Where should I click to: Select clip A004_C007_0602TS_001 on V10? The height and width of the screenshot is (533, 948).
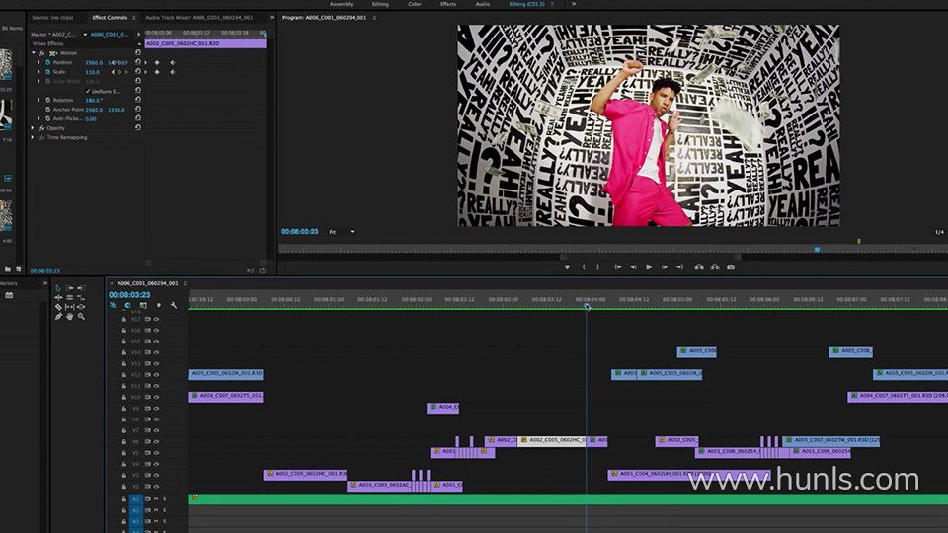(x=225, y=397)
